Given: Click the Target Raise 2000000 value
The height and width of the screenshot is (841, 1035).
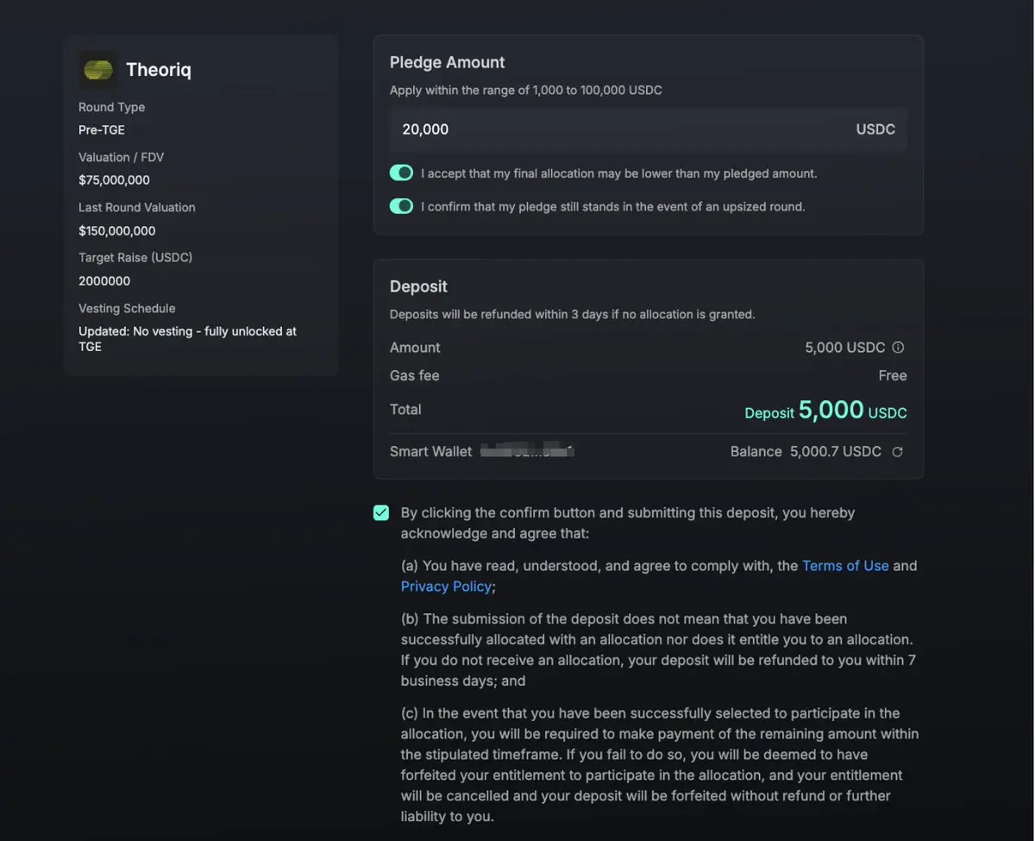Looking at the screenshot, I should point(104,281).
